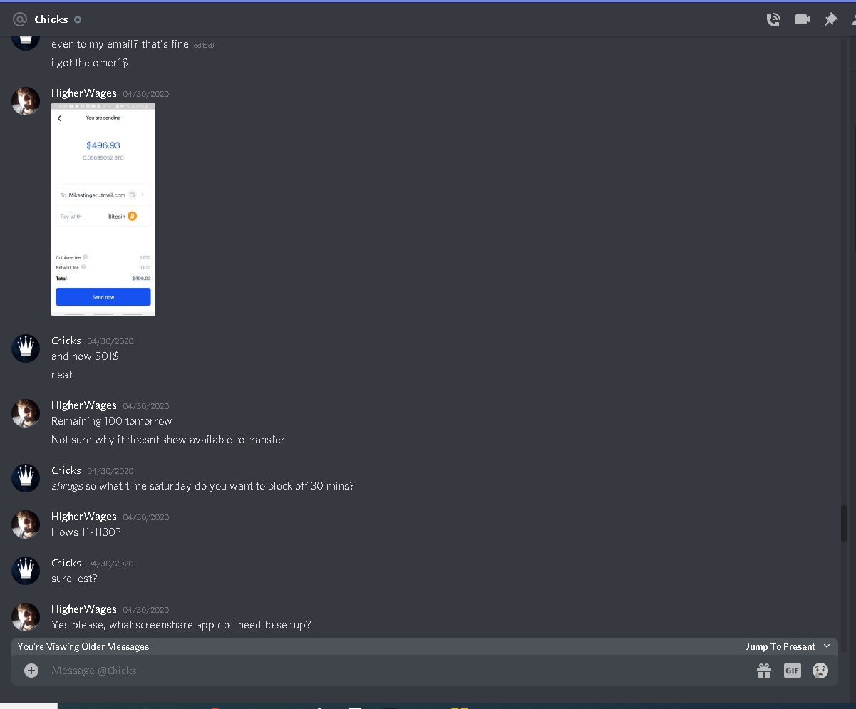Click the 04/30/2020 timestamp on the screenshot message
The image size is (856, 709).
146,94
